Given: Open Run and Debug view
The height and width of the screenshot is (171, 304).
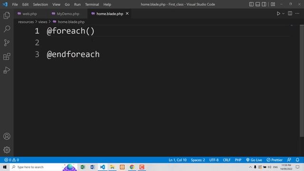Looking at the screenshot, I should click(x=7, y=70).
